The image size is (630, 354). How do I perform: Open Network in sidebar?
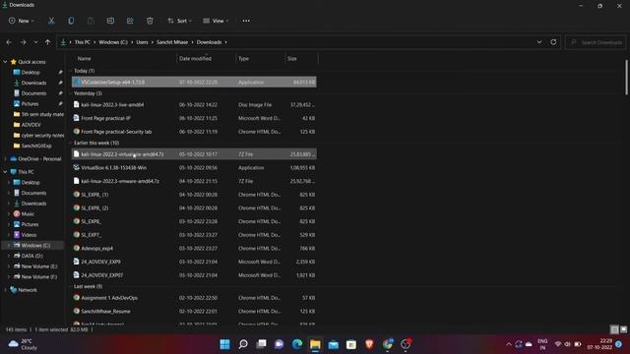click(28, 290)
